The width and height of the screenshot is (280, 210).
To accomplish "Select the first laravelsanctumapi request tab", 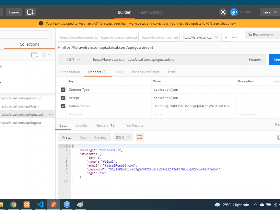I will point(78,37).
